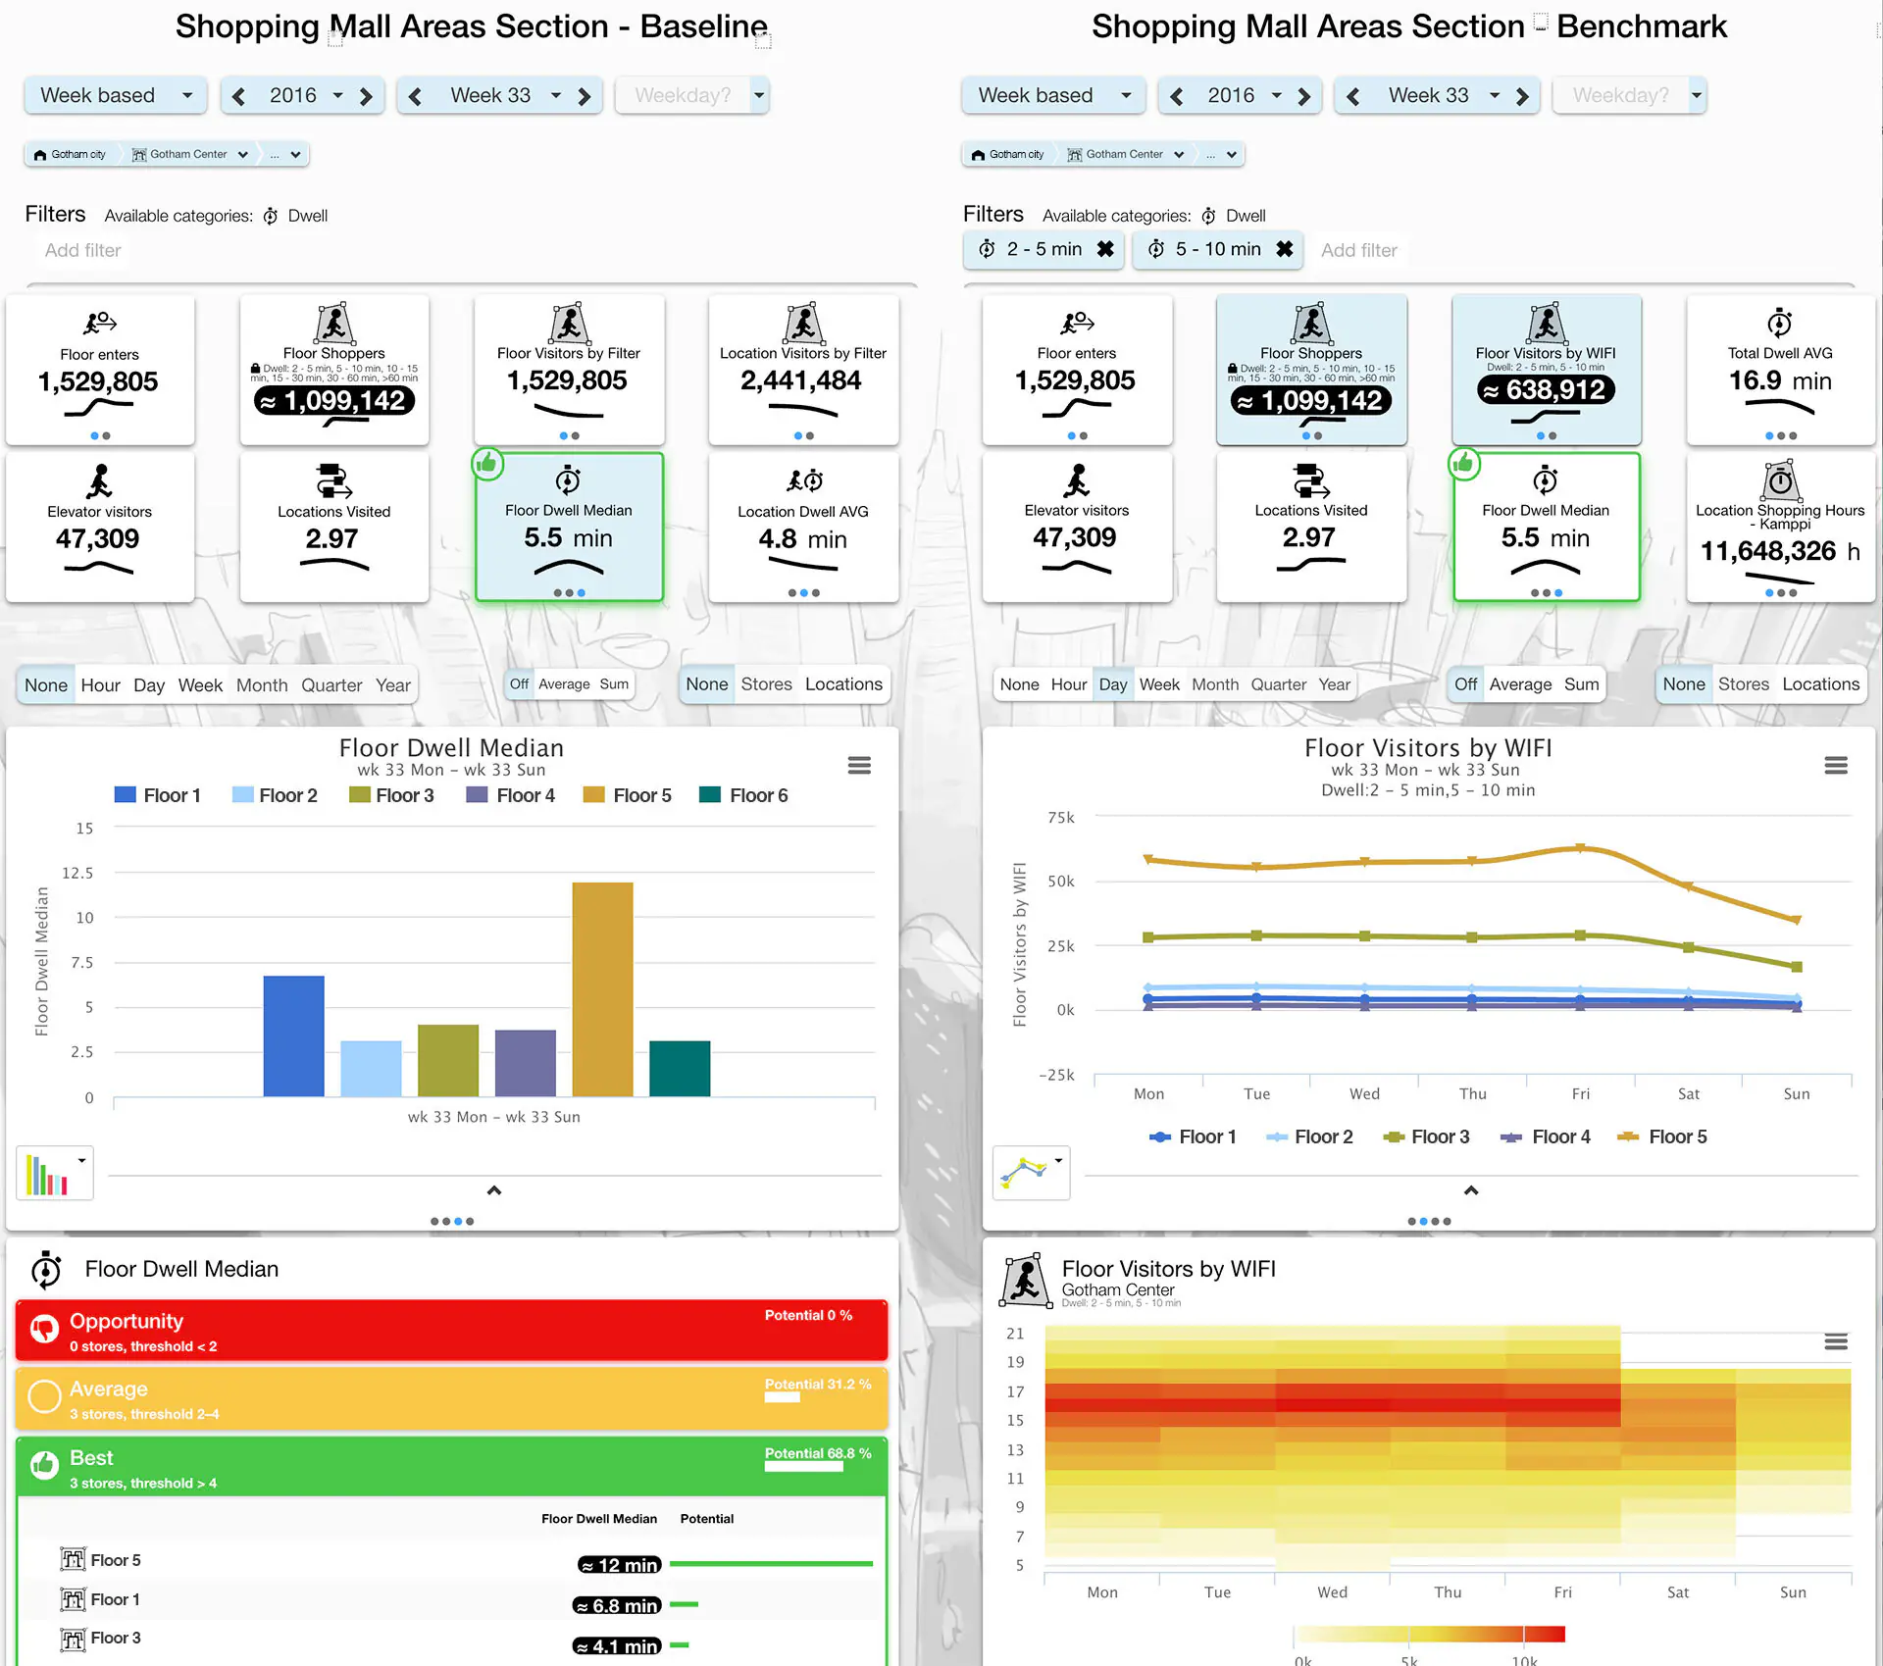Click the green thumbs-up badge on Baseline Floor Dwell Median

coord(487,464)
